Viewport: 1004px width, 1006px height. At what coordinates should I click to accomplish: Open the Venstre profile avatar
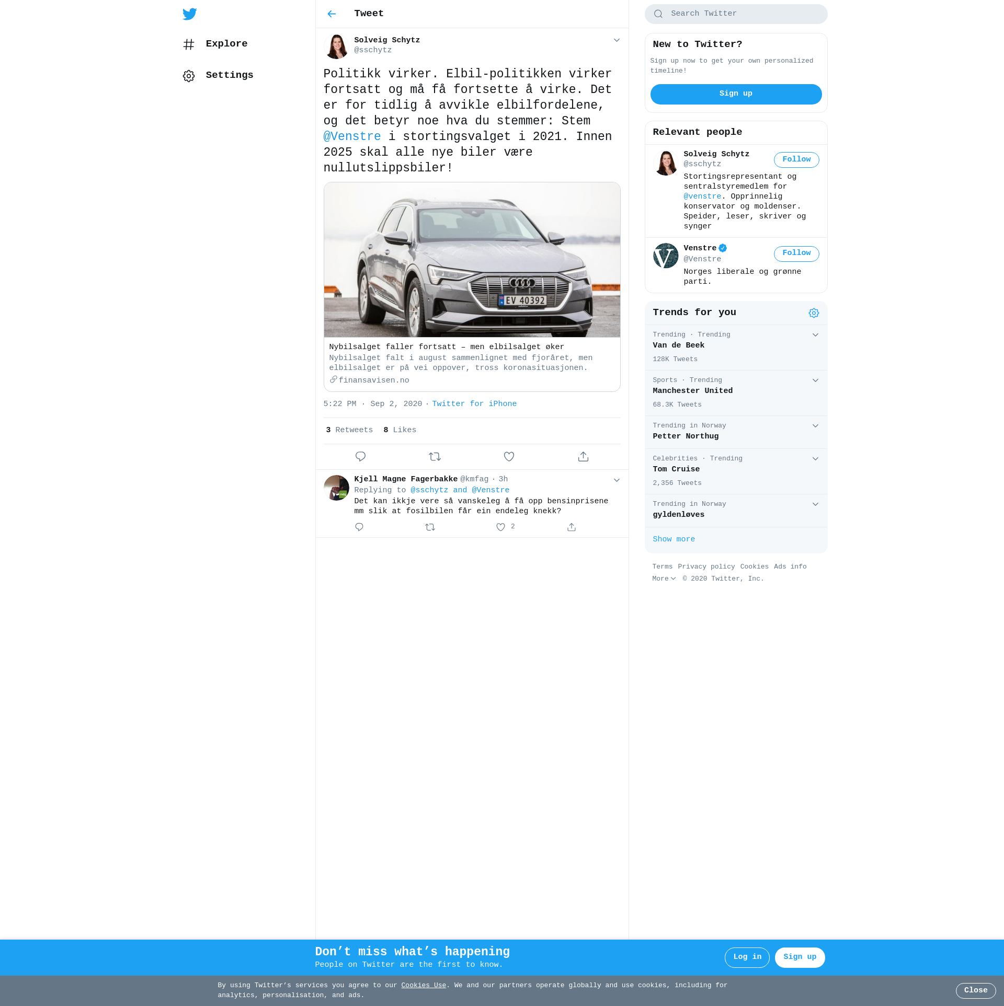(x=666, y=256)
